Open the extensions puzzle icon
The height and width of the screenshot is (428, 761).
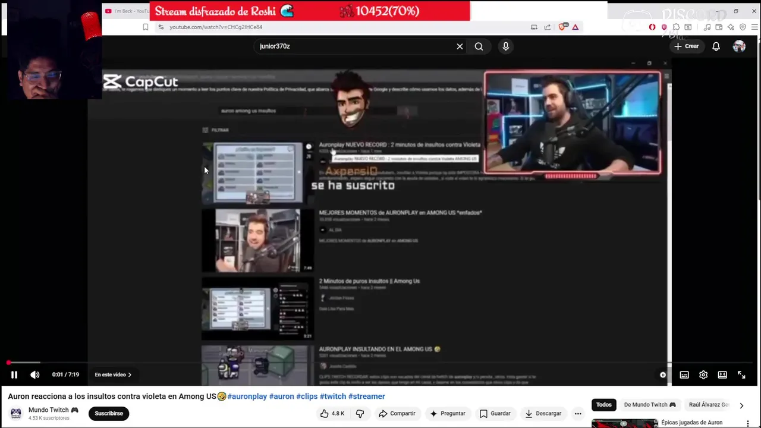click(x=676, y=27)
